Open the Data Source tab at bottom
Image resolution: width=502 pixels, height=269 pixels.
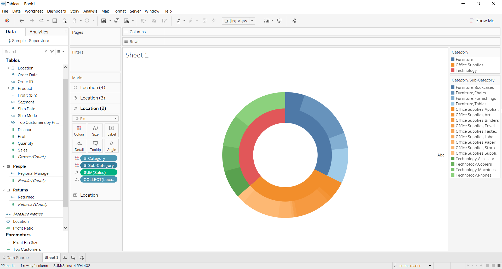tap(17, 258)
